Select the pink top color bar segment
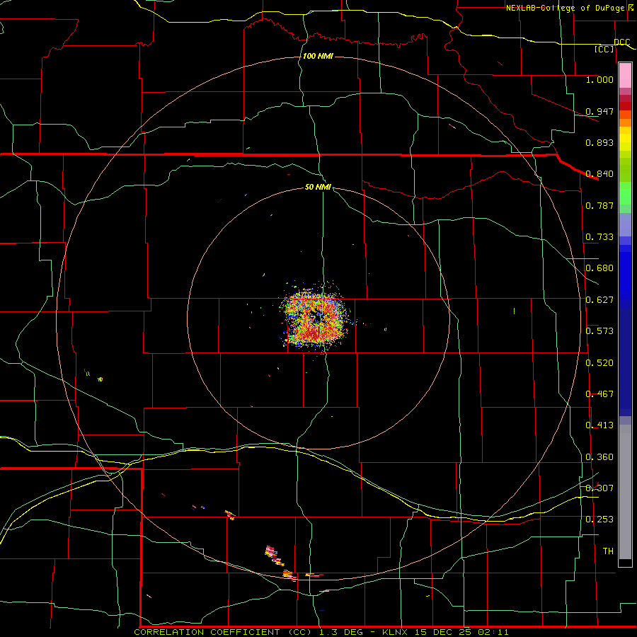The height and width of the screenshot is (637, 637). [x=625, y=76]
